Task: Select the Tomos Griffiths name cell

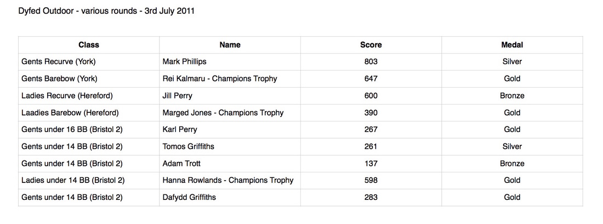Action: (x=230, y=146)
